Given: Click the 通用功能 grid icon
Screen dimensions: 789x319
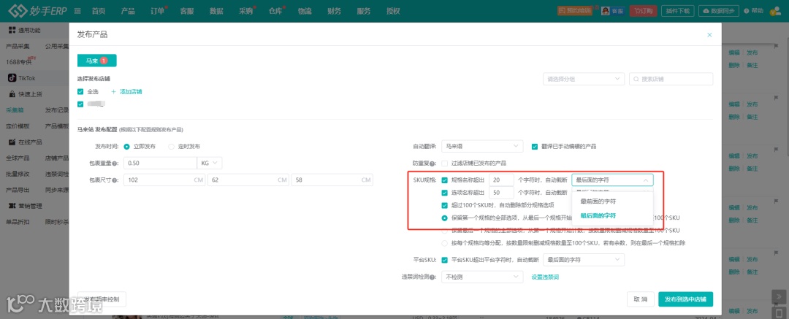Looking at the screenshot, I should click(12, 30).
